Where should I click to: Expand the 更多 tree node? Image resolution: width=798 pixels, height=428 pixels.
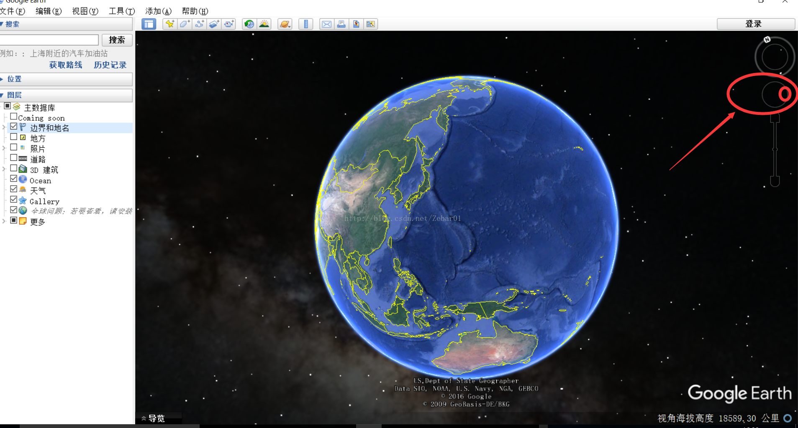4,221
